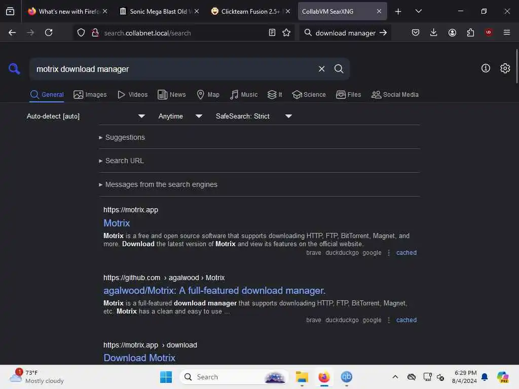Open the Firefox View tab-overview icon

click(10, 11)
